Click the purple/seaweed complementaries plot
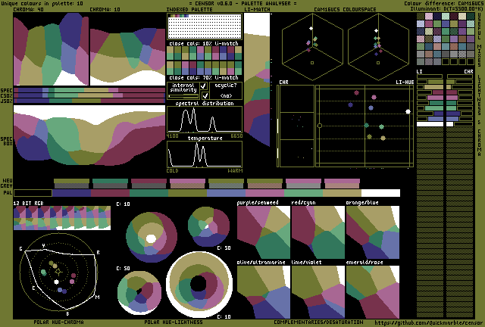 pyautogui.click(x=264, y=232)
